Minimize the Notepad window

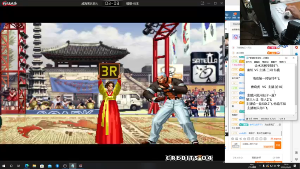coord(279,58)
